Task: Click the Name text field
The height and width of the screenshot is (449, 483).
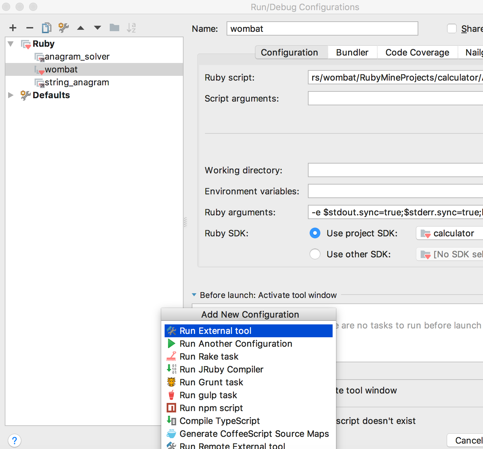Action: tap(322, 29)
